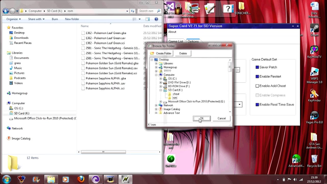Open Game List tab in Super Card
This screenshot has height=184, width=327.
click(x=176, y=41)
